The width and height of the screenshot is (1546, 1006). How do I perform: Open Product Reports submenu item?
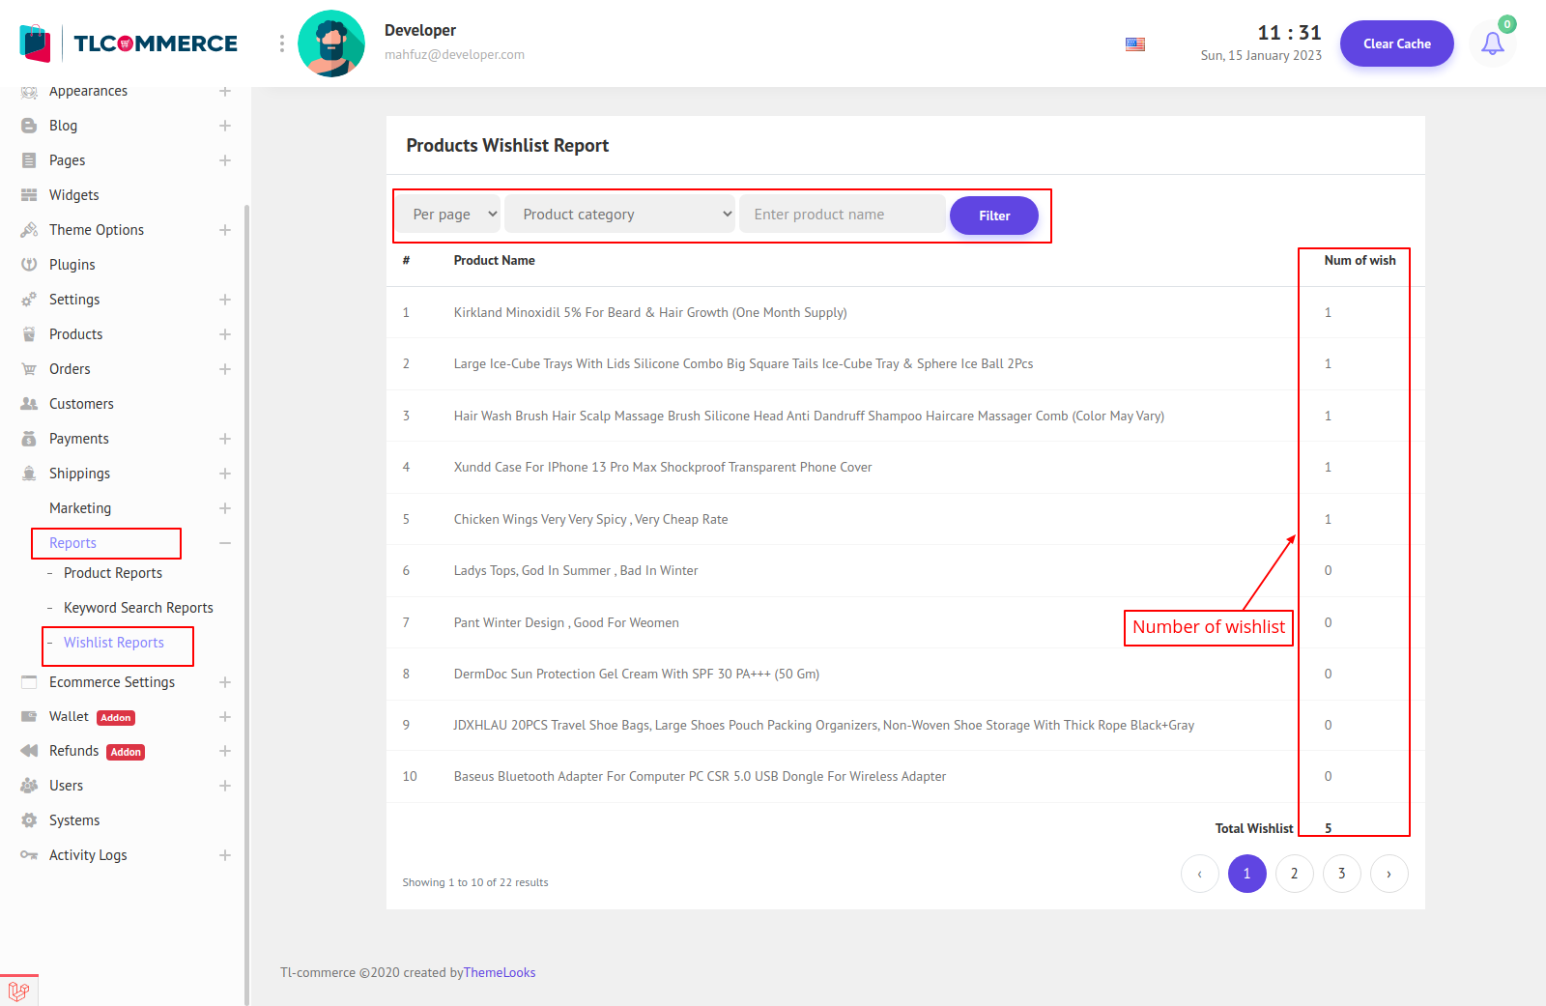(x=113, y=573)
